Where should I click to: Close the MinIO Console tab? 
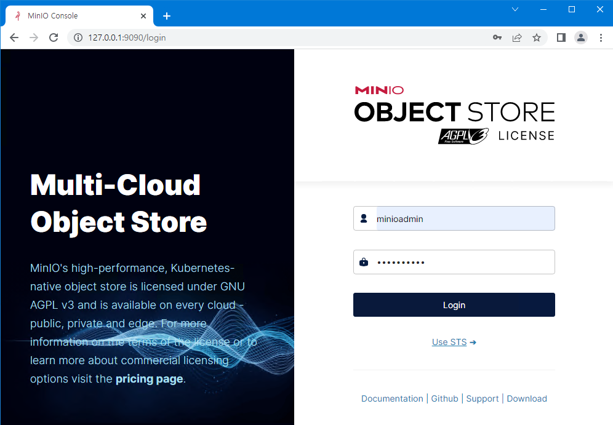tap(143, 16)
